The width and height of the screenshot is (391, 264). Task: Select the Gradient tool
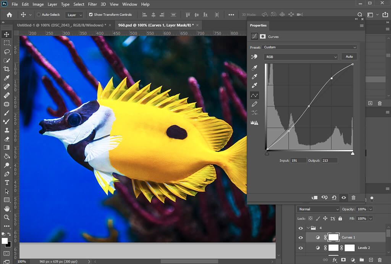(x=7, y=147)
